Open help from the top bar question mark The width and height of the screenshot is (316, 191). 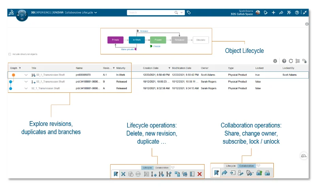[297, 13]
